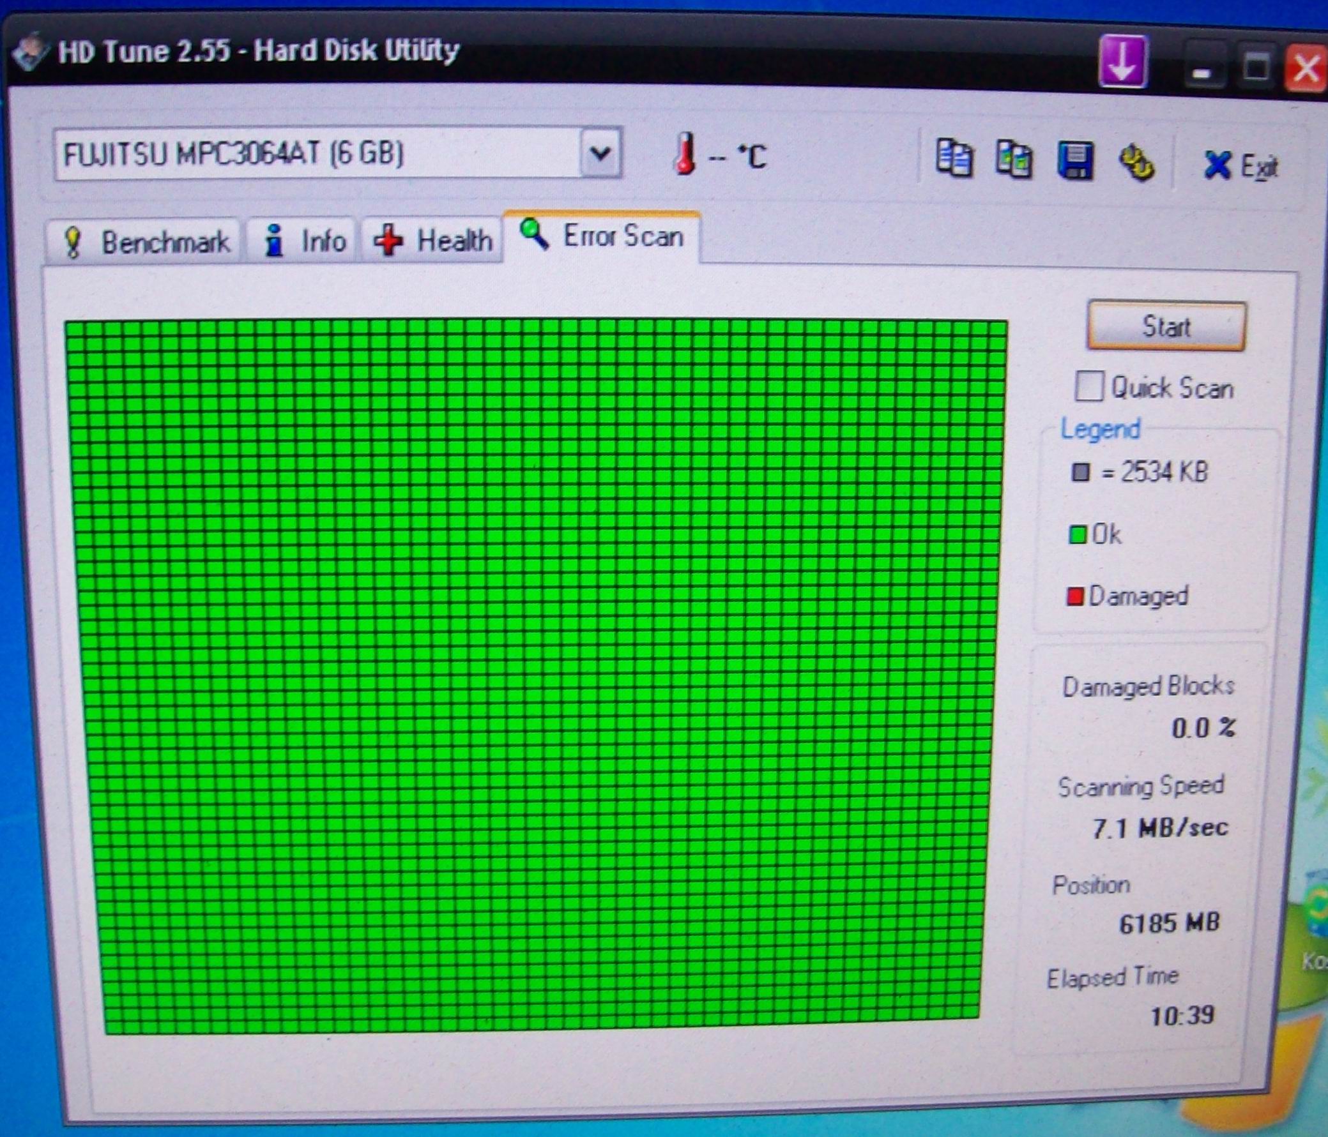1328x1137 pixels.
Task: Switch to the Health tab
Action: (x=432, y=240)
